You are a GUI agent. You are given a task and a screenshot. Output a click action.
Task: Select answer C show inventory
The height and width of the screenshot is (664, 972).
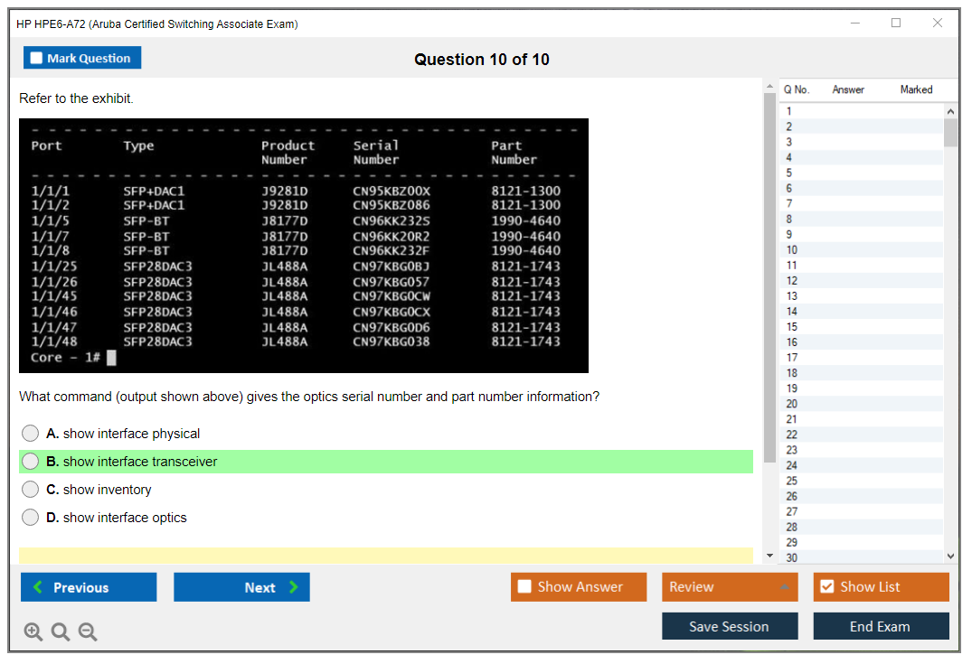pyautogui.click(x=31, y=490)
